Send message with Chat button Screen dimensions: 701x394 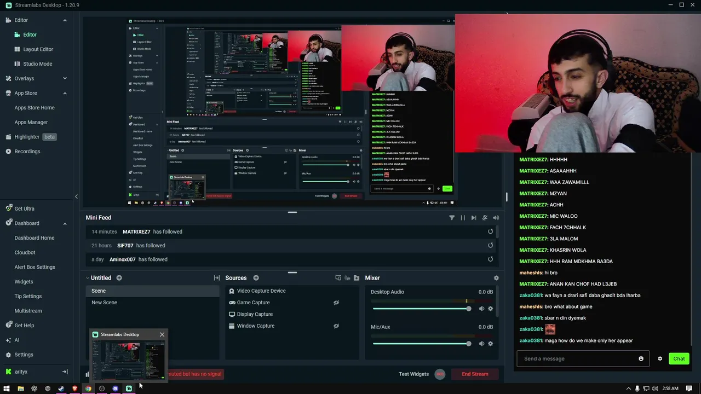pos(679,358)
